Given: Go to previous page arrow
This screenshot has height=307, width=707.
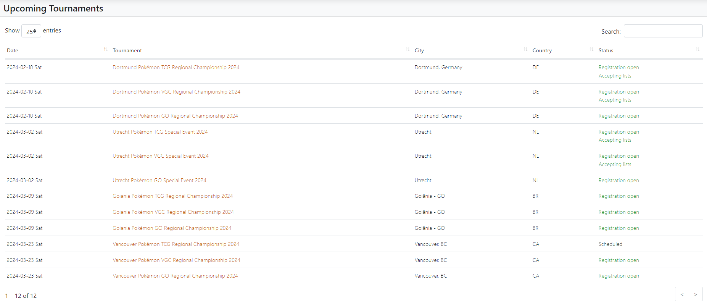Looking at the screenshot, I should click(x=682, y=294).
